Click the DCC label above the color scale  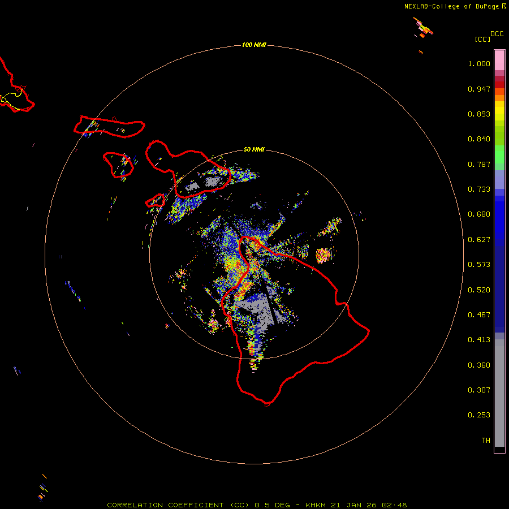point(497,34)
